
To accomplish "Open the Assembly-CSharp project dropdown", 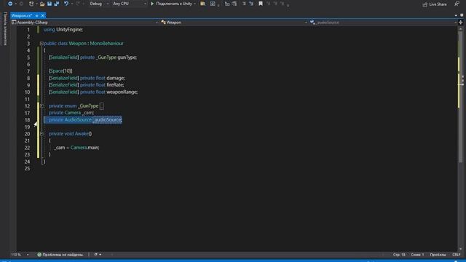I will [84, 23].
